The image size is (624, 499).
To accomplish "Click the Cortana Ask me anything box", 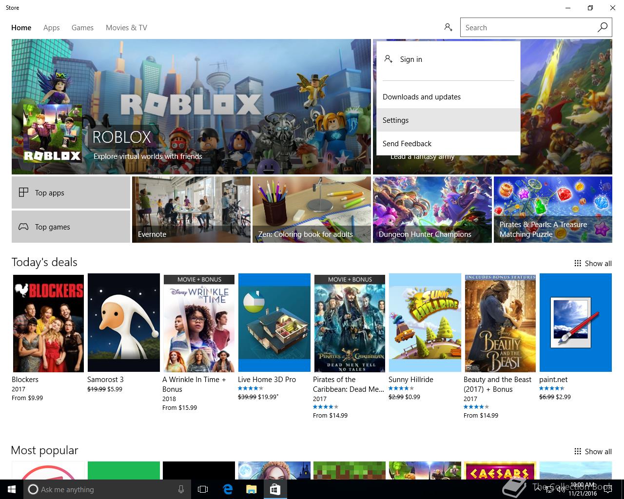I will [106, 489].
